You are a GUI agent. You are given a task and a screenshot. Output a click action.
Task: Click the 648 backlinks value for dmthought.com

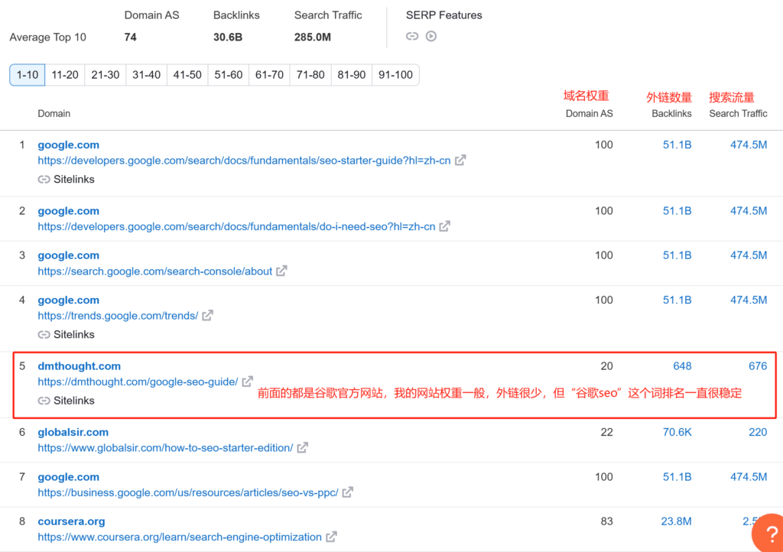tap(682, 366)
